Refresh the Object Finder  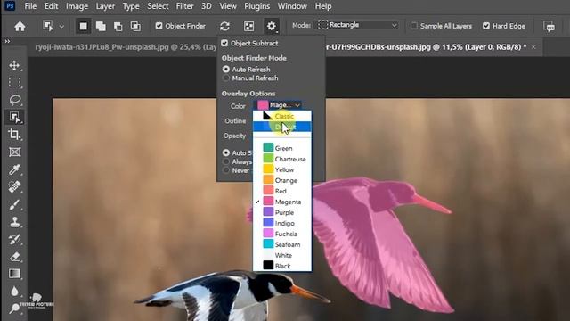click(x=224, y=26)
